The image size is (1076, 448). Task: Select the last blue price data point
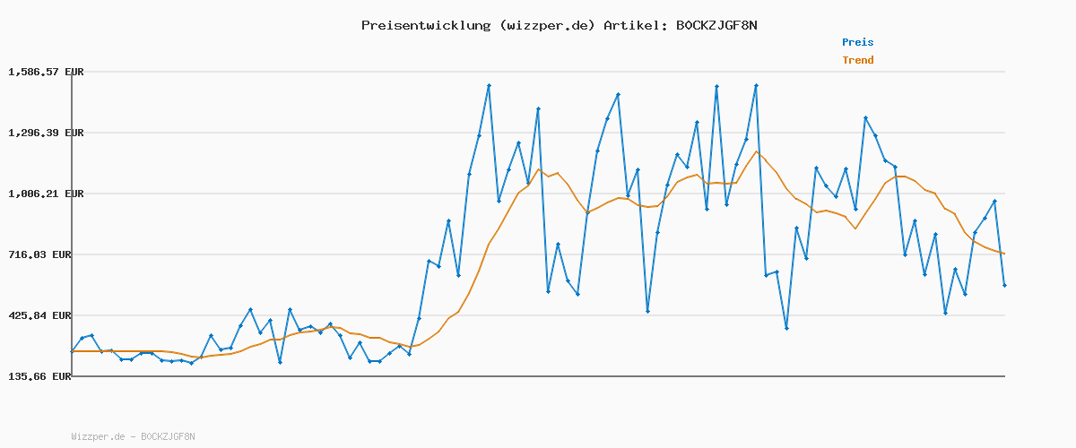pos(1004,285)
